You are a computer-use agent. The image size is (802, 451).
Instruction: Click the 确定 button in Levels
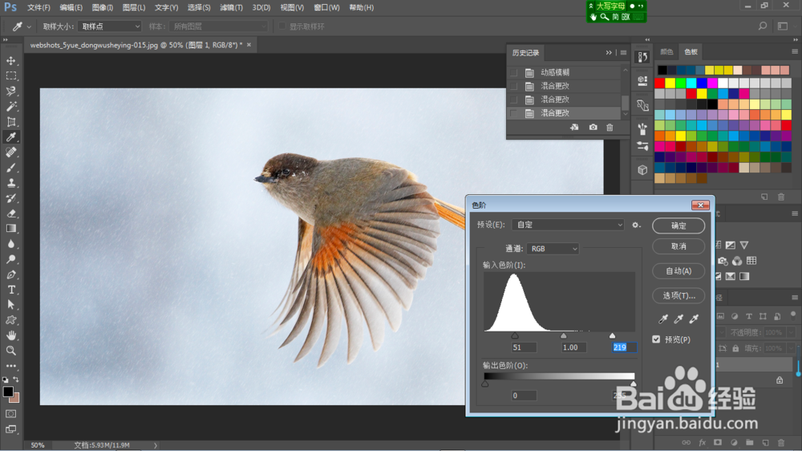click(x=678, y=225)
